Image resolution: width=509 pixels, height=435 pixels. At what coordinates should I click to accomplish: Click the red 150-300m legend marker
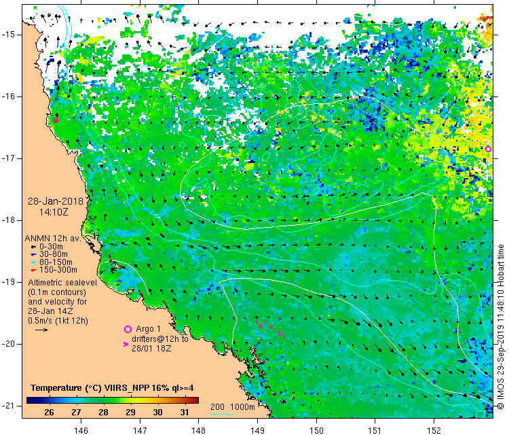(33, 270)
